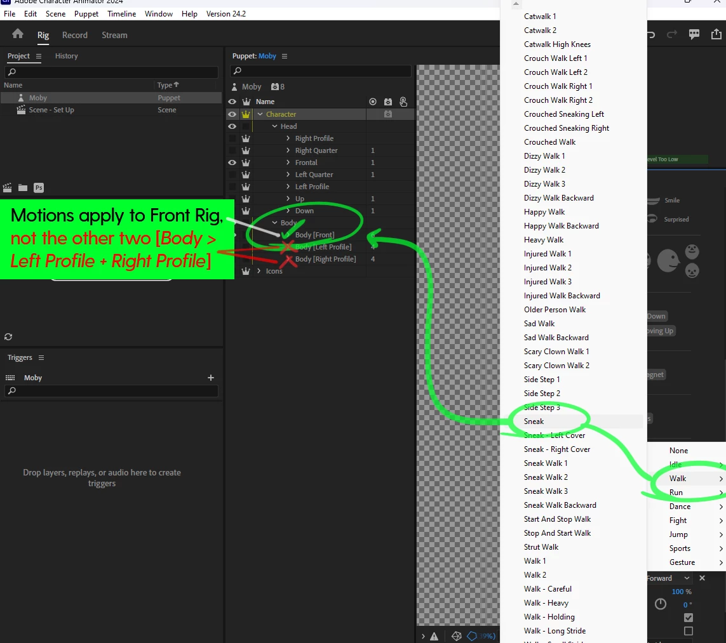Click the undo arrow icon
Screen dimensions: 726x643
pos(651,34)
